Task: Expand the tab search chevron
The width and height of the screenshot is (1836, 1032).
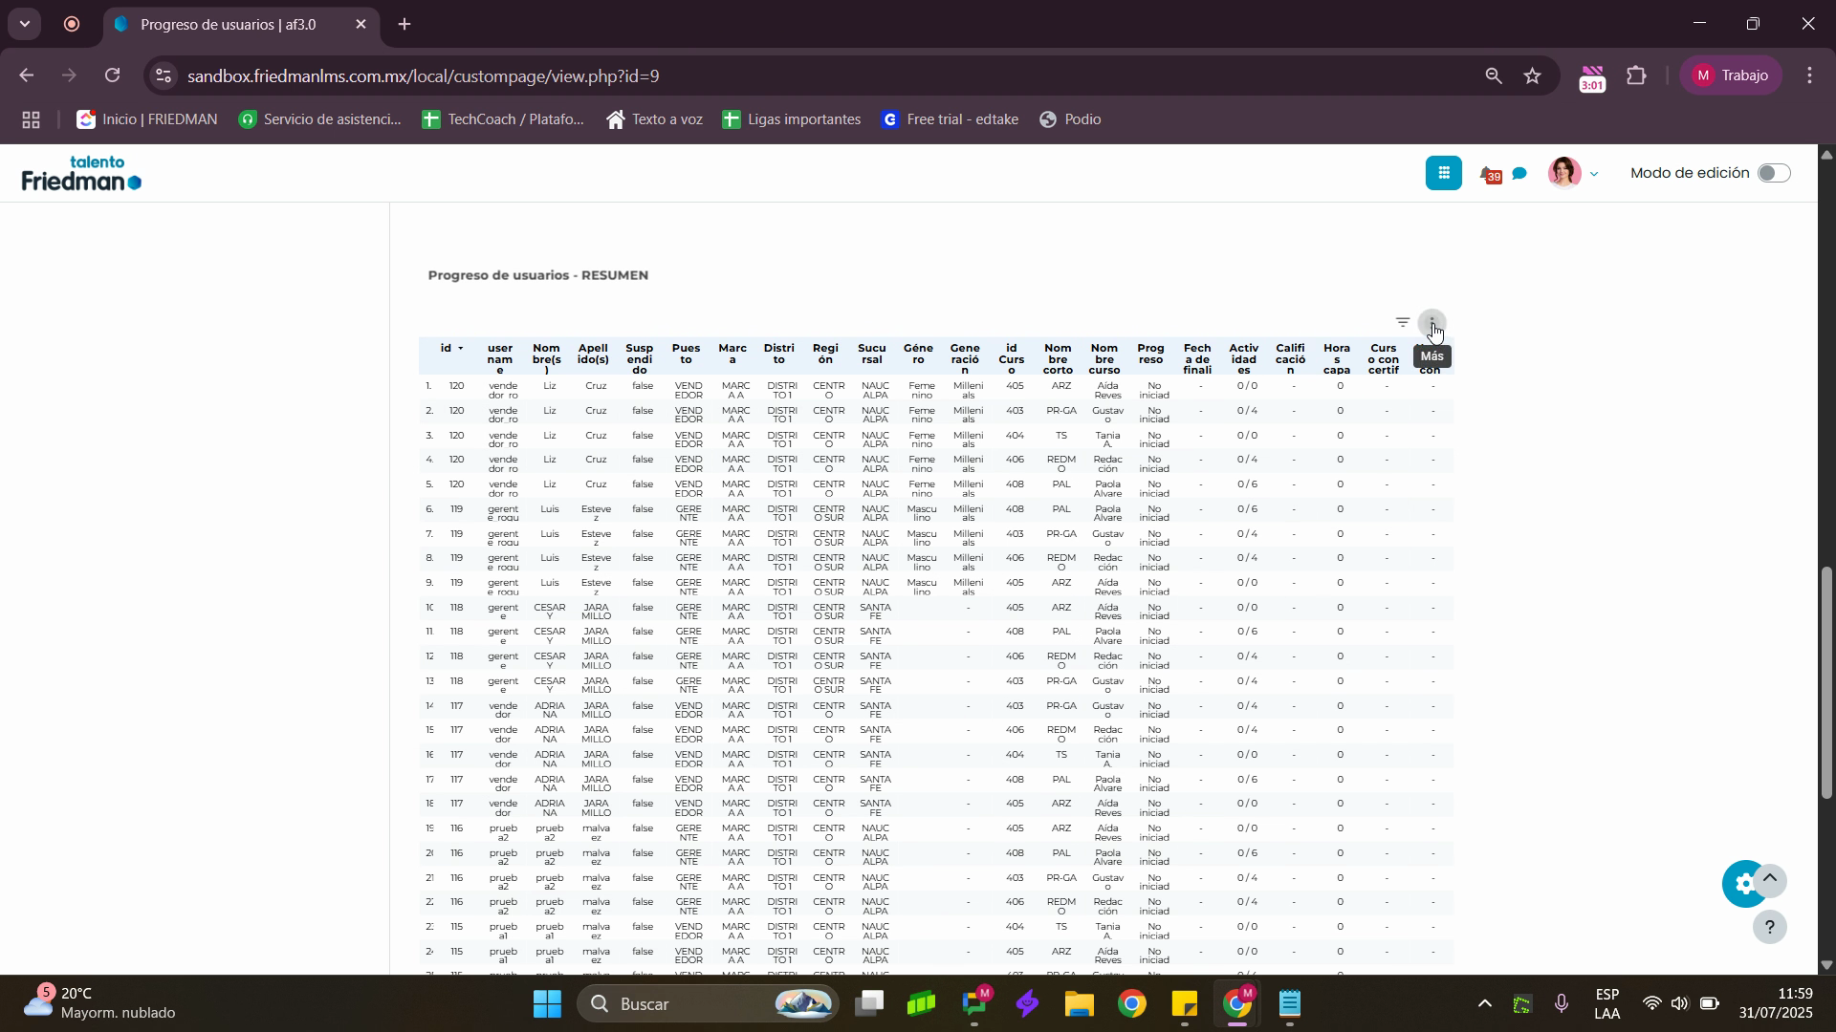Action: (x=25, y=24)
